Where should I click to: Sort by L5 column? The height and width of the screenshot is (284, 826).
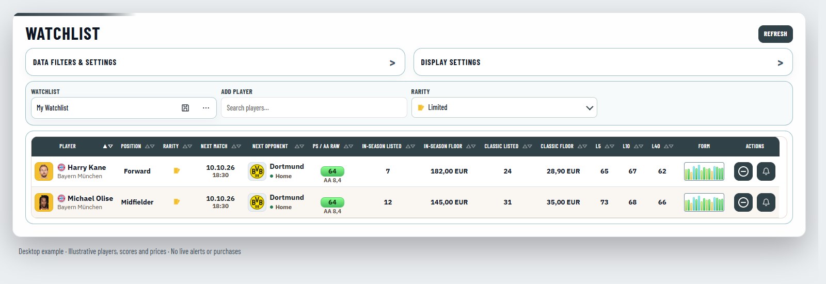pos(609,146)
